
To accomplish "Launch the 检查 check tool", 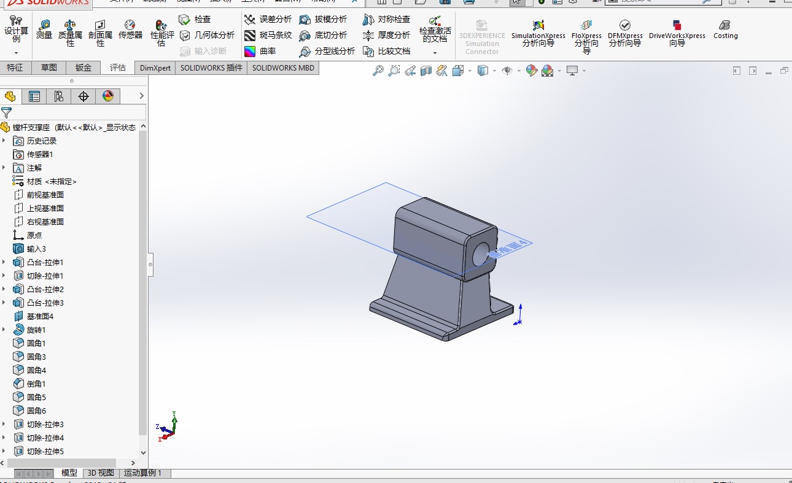I will (x=195, y=20).
